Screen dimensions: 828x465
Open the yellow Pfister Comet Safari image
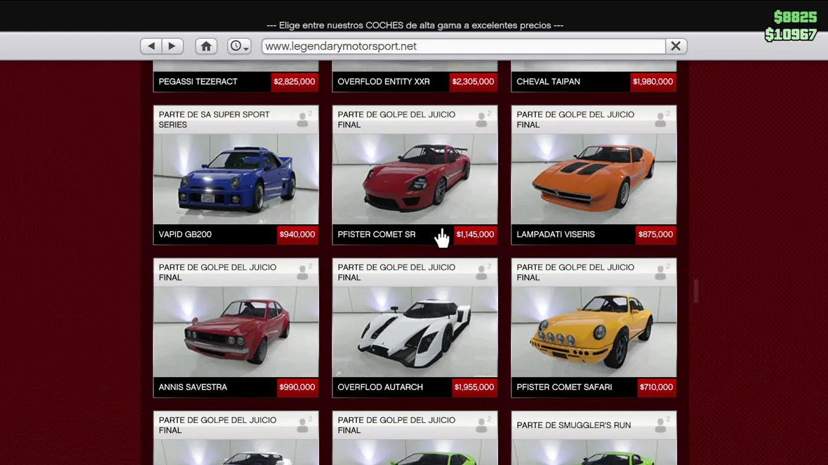tap(594, 331)
